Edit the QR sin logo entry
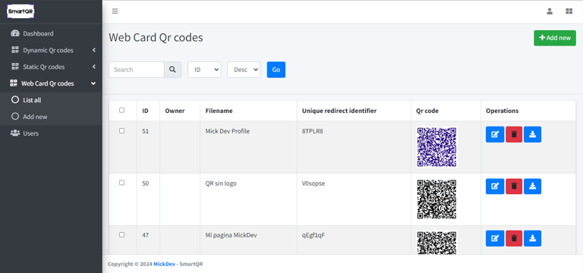 coord(495,186)
